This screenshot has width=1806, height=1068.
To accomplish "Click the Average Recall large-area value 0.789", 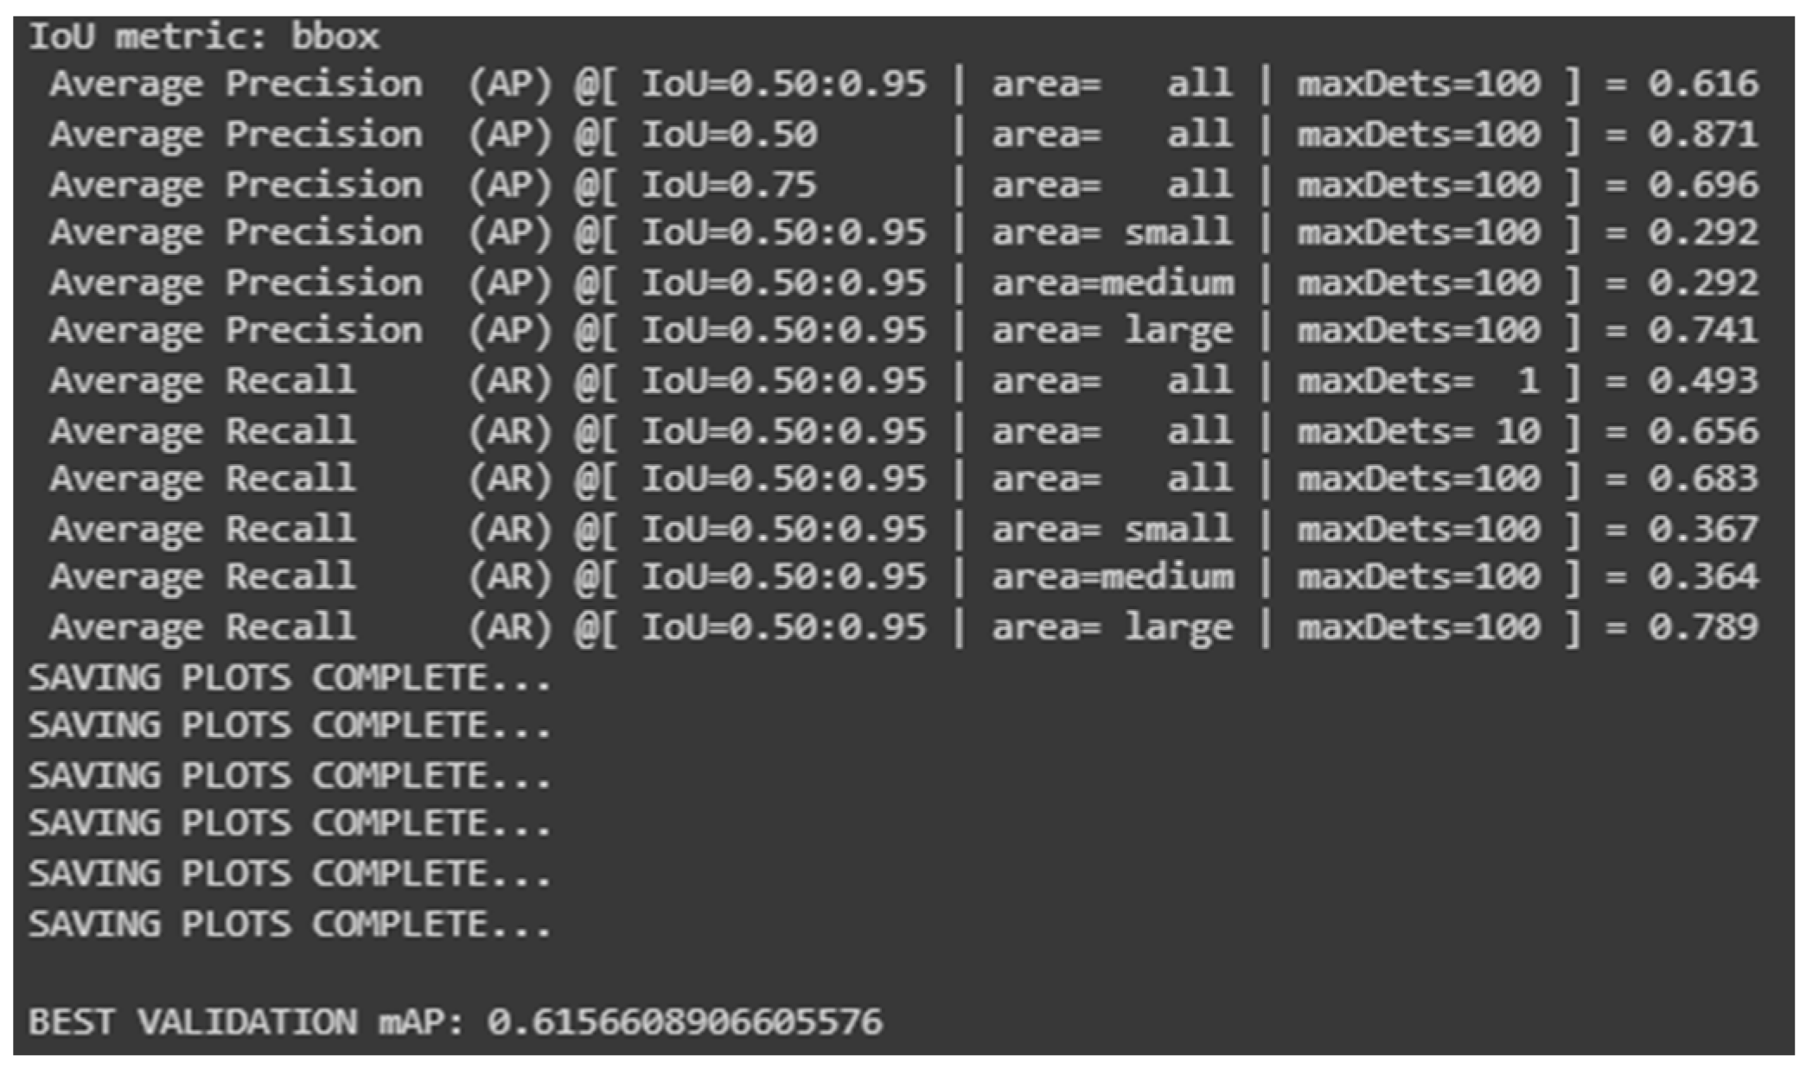I will 1702,626.
